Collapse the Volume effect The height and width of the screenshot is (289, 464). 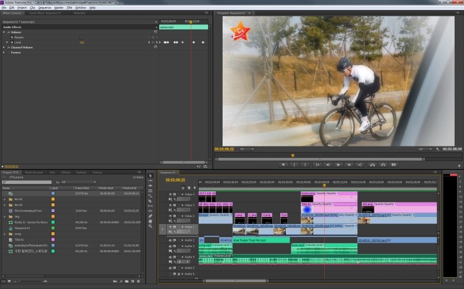[4, 32]
